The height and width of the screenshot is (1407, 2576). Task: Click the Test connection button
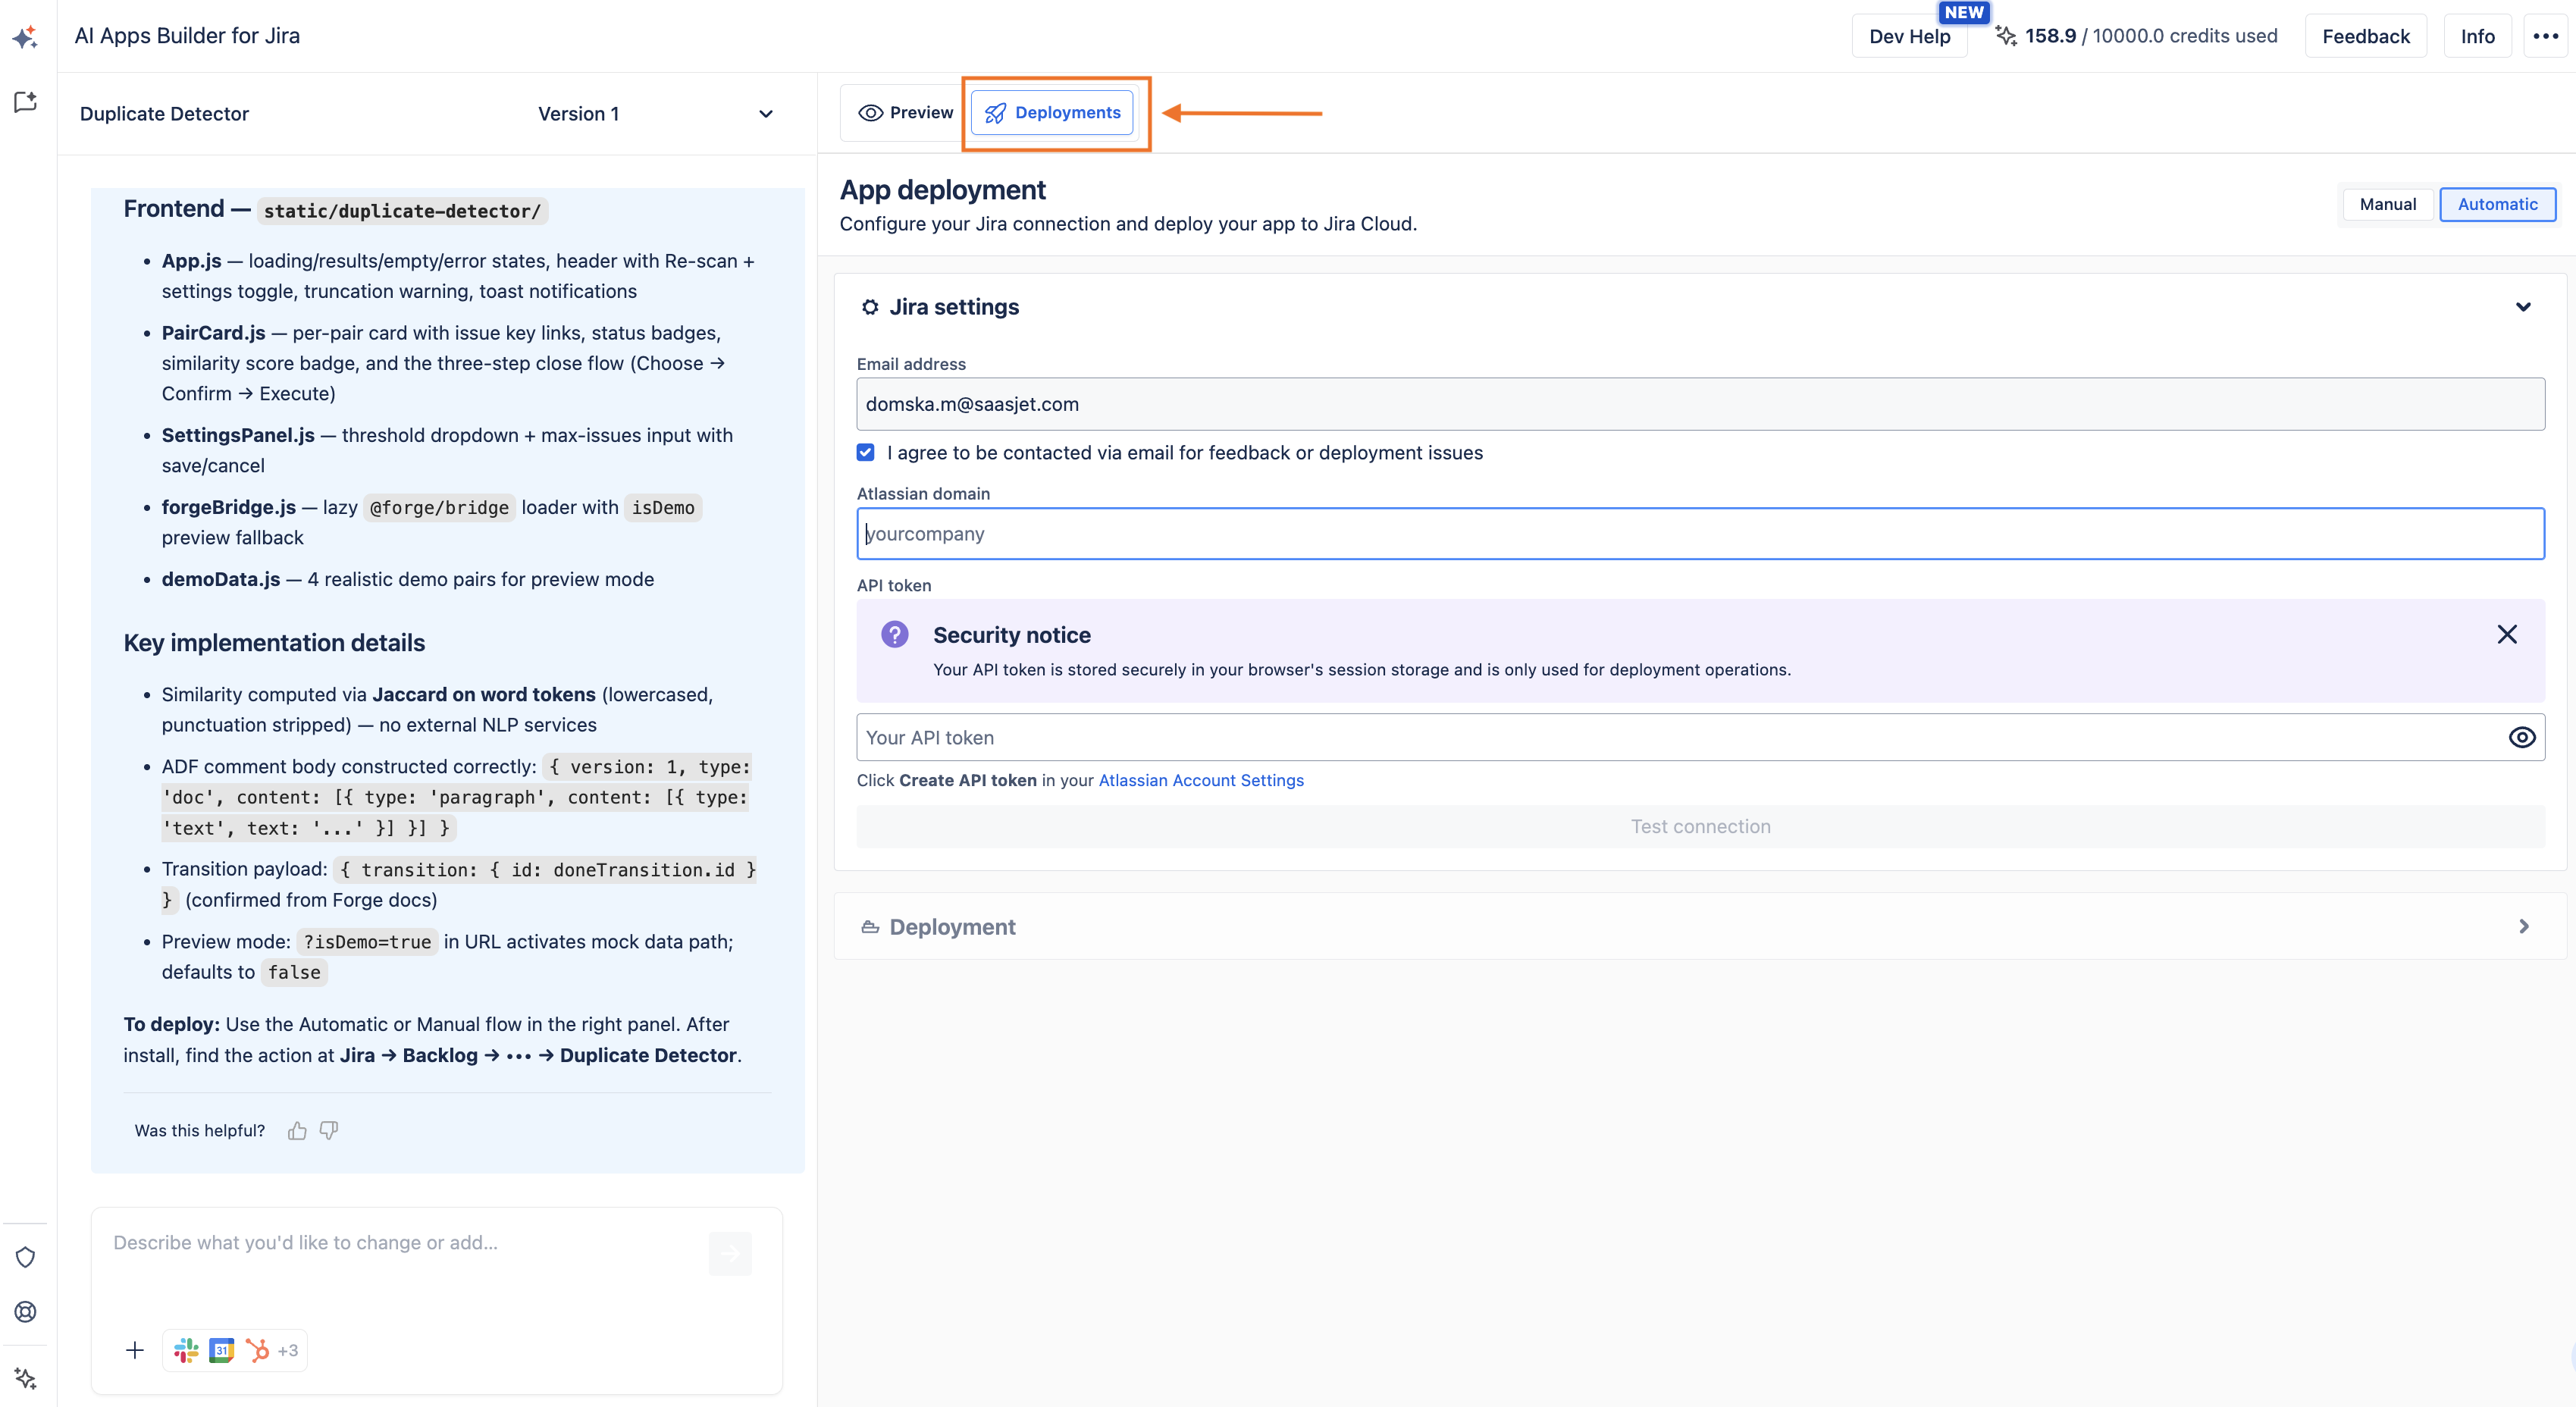tap(1700, 827)
